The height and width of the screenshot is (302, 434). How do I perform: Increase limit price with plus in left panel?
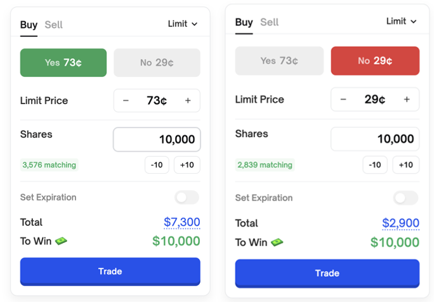tap(188, 101)
